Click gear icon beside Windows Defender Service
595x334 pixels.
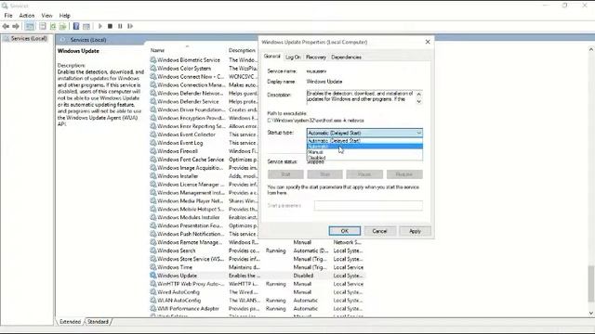(x=152, y=101)
